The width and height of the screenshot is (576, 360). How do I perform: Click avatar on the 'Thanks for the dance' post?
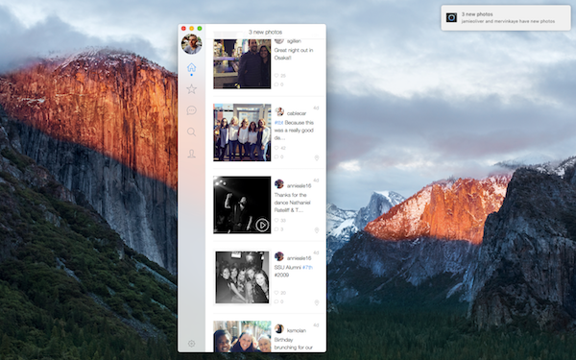[x=279, y=184]
